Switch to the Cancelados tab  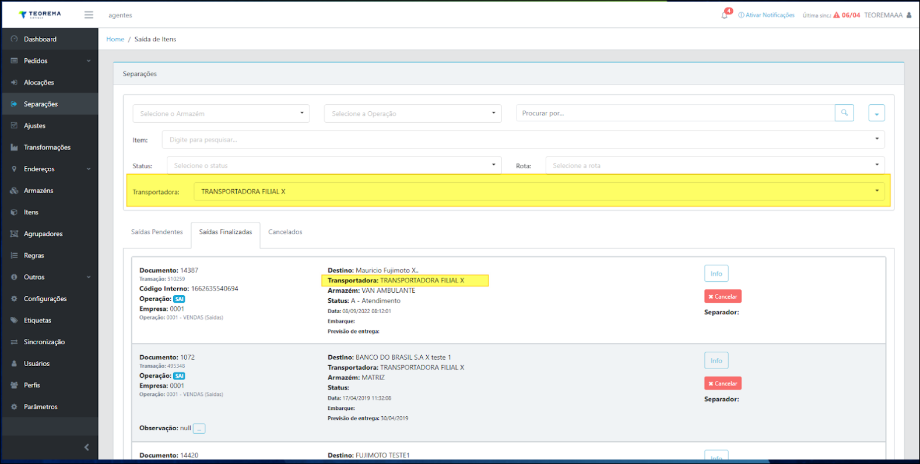[x=285, y=232]
